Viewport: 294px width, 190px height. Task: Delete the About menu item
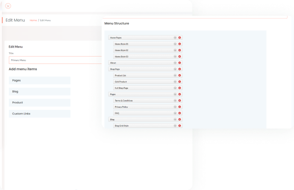[x=179, y=63]
